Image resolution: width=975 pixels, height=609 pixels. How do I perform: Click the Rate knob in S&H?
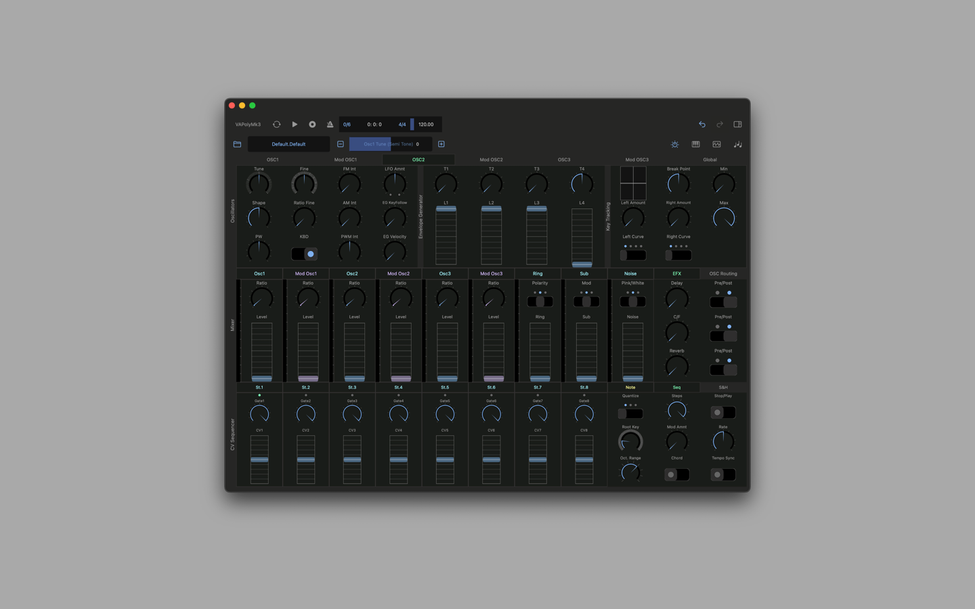tap(723, 441)
